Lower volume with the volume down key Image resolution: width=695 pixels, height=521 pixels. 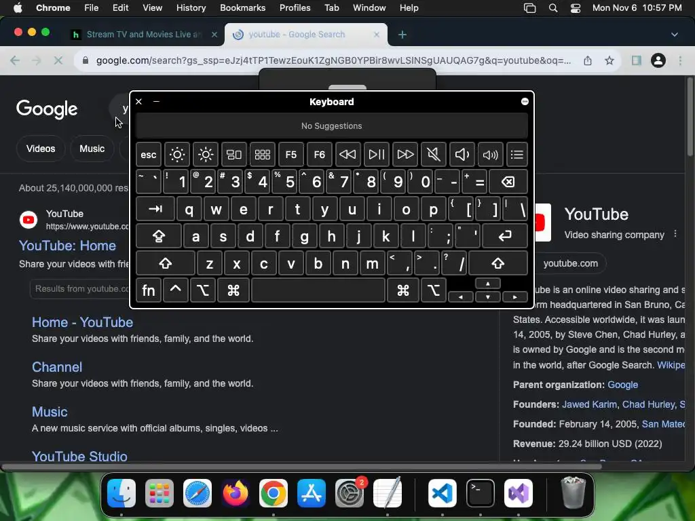click(462, 155)
